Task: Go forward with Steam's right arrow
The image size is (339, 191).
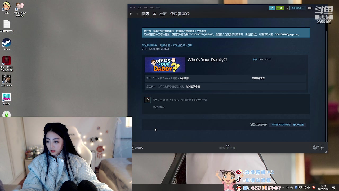Action: click(137, 14)
